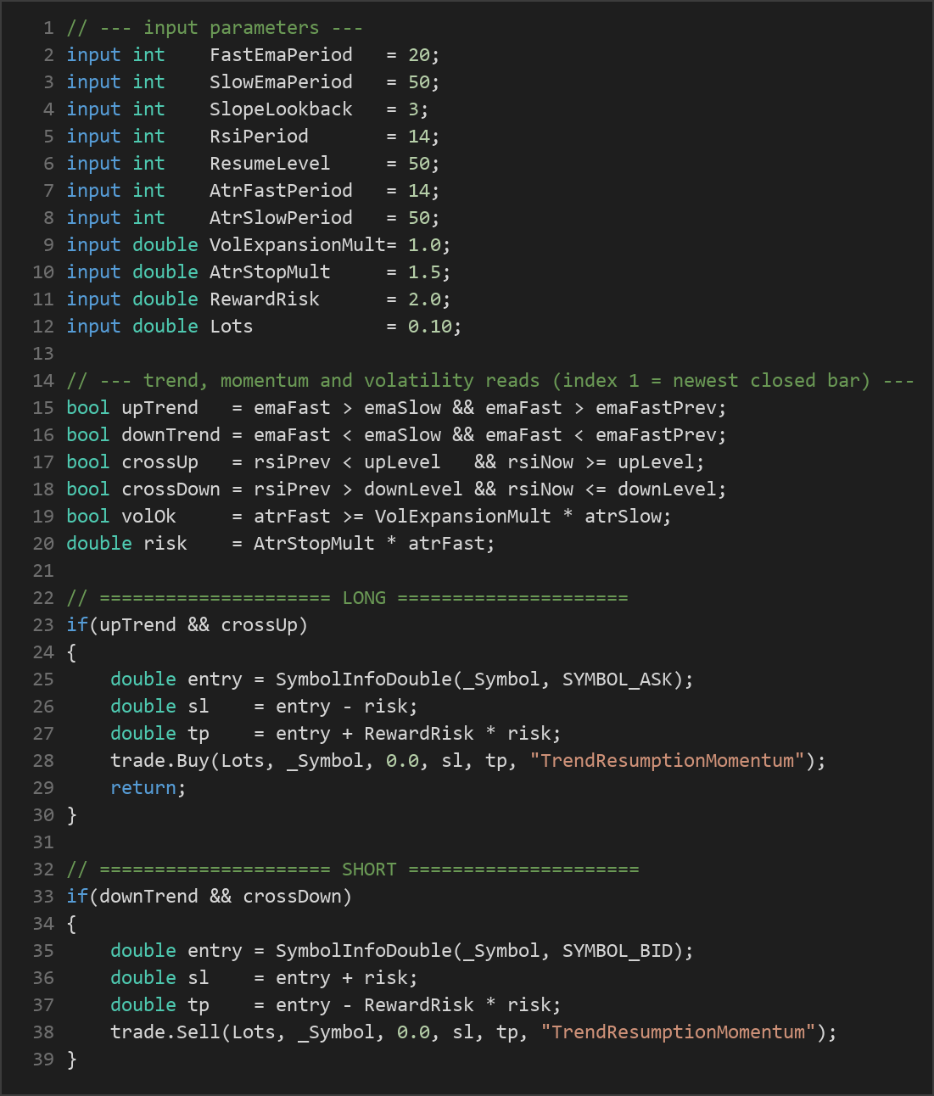Viewport: 934px width, 1096px height.
Task: Click the upTrend variable declaration
Action: 159,408
